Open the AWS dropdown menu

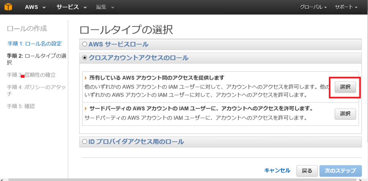tap(35, 7)
